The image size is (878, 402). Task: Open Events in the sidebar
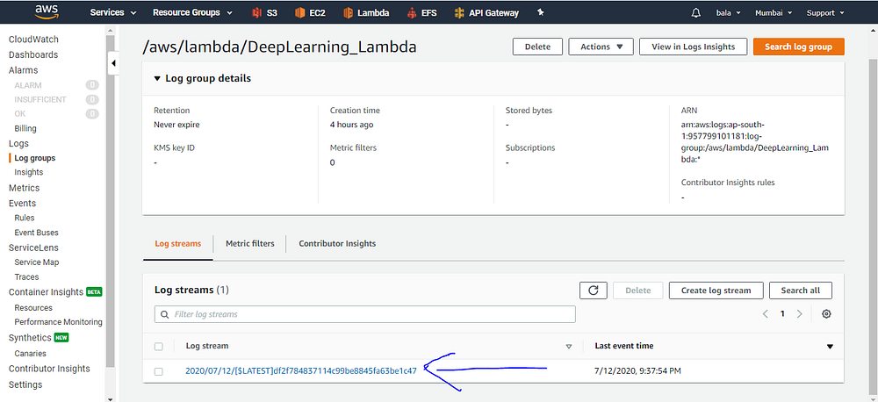click(23, 204)
